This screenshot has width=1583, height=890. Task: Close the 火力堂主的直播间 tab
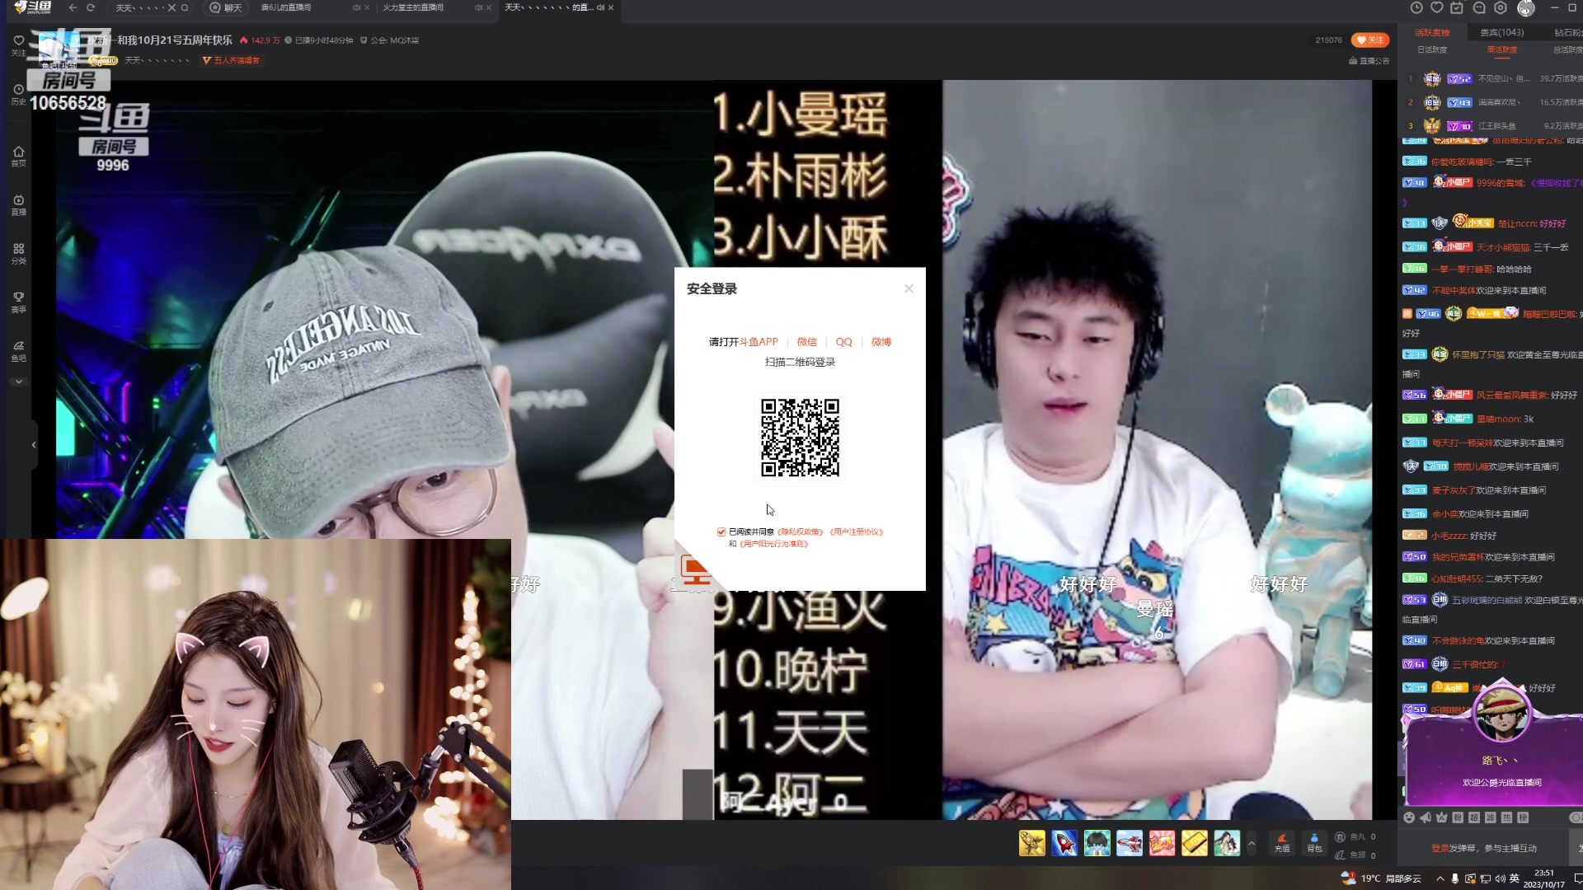click(x=489, y=7)
